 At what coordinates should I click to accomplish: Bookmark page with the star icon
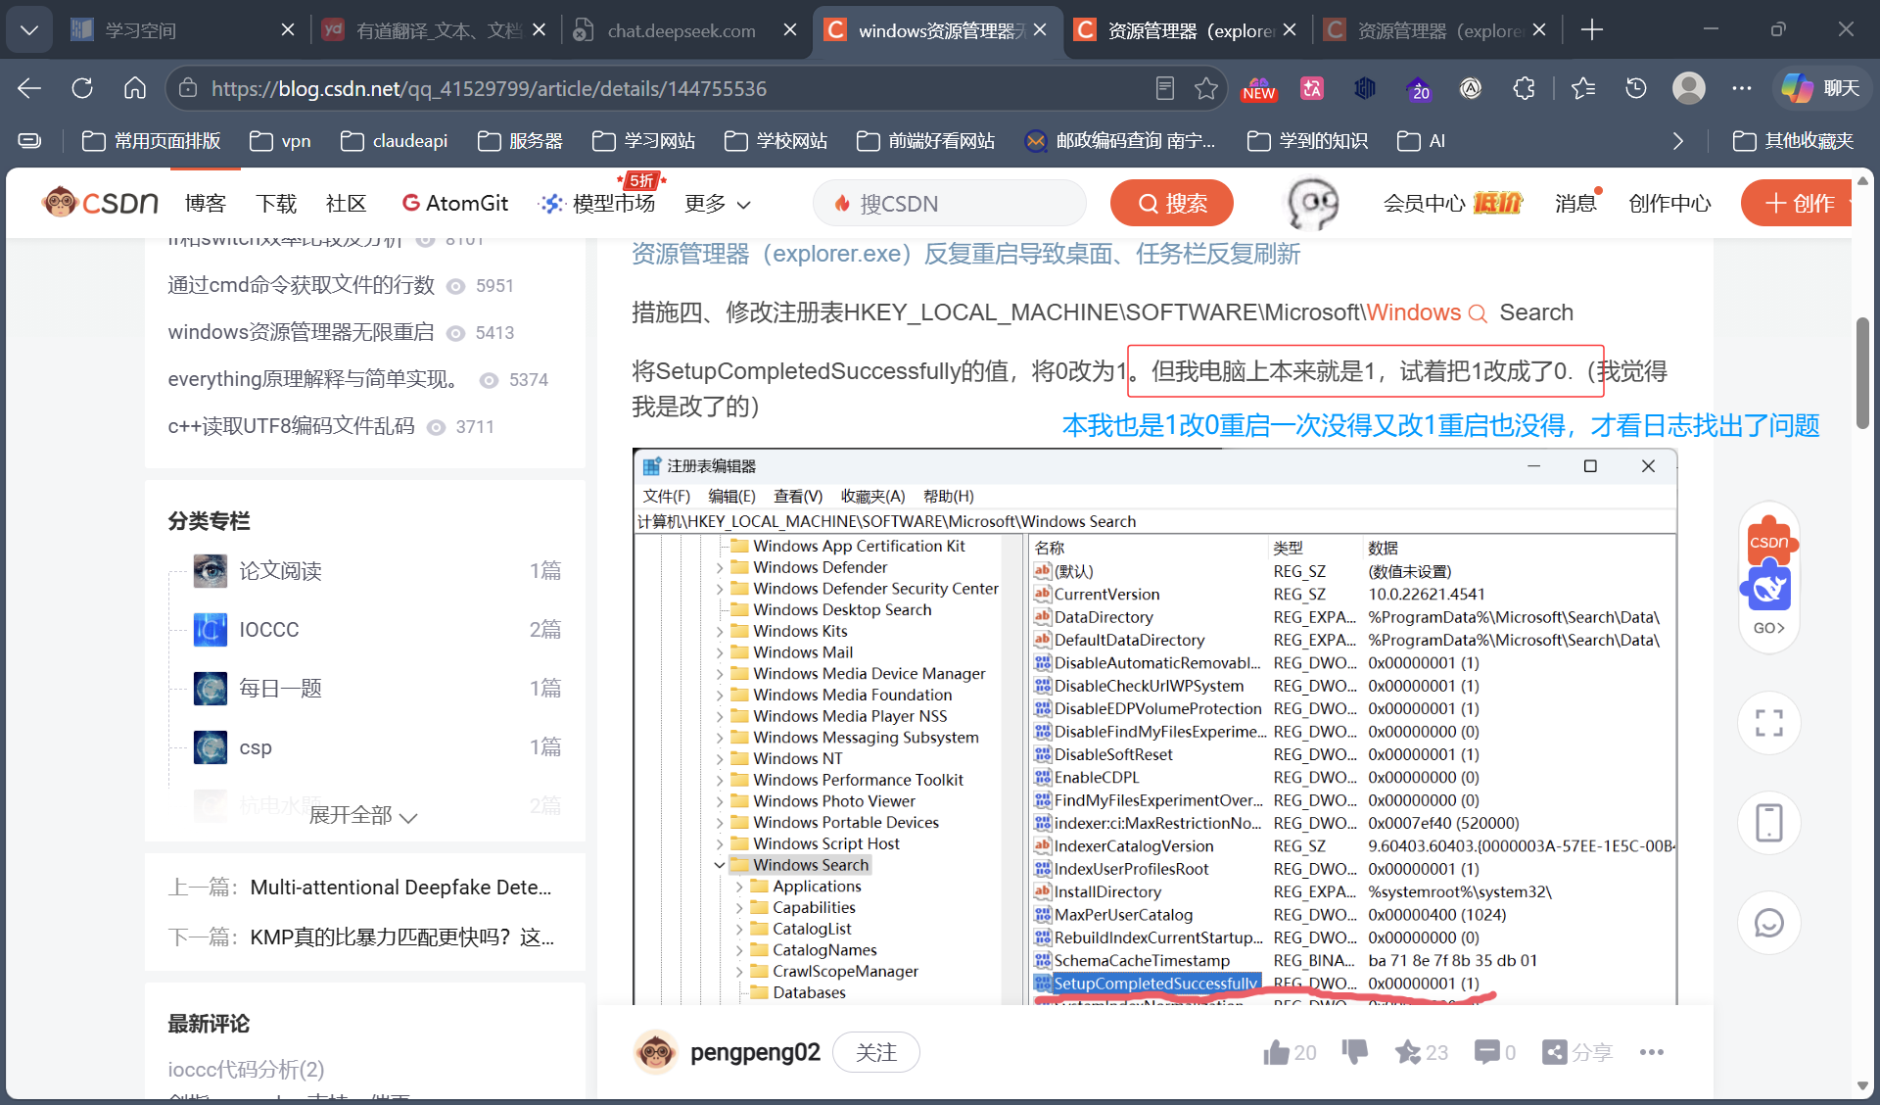pos(1206,88)
